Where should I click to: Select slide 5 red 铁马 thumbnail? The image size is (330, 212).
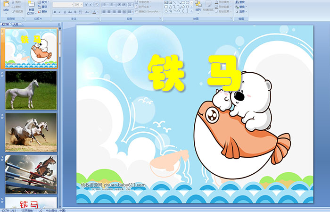[31, 203]
